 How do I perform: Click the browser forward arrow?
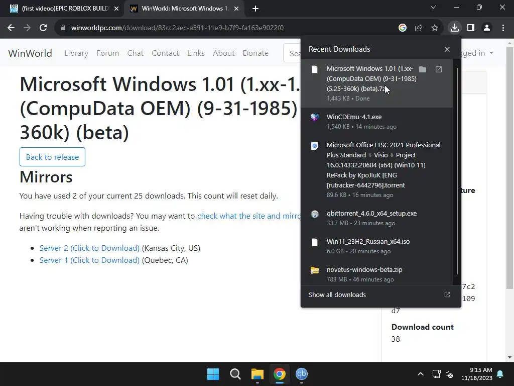pos(27,28)
